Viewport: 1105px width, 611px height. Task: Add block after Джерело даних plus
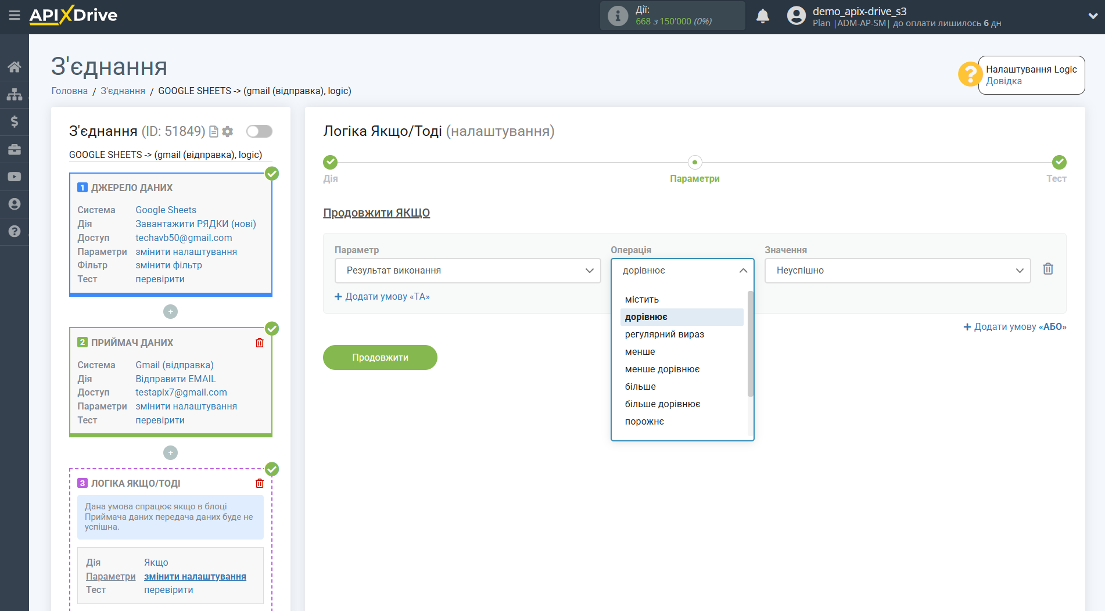170,312
